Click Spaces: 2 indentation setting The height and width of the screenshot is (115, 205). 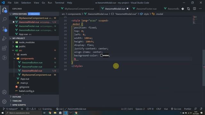(x=140, y=109)
